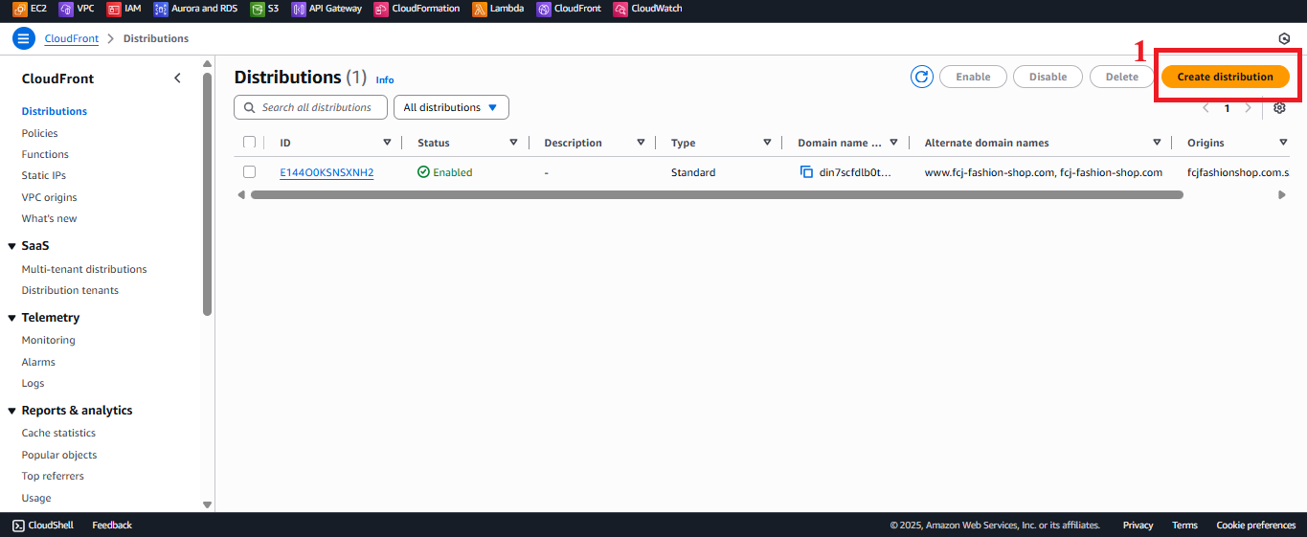Open CloudFront favorites bar shortcut
This screenshot has height=537, width=1307.
coord(569,9)
